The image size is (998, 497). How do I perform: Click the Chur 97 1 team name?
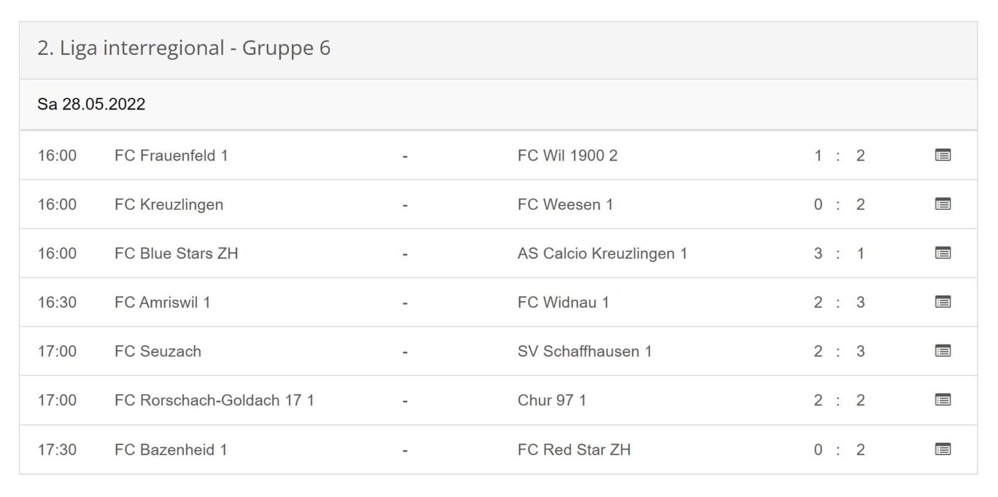point(551,400)
